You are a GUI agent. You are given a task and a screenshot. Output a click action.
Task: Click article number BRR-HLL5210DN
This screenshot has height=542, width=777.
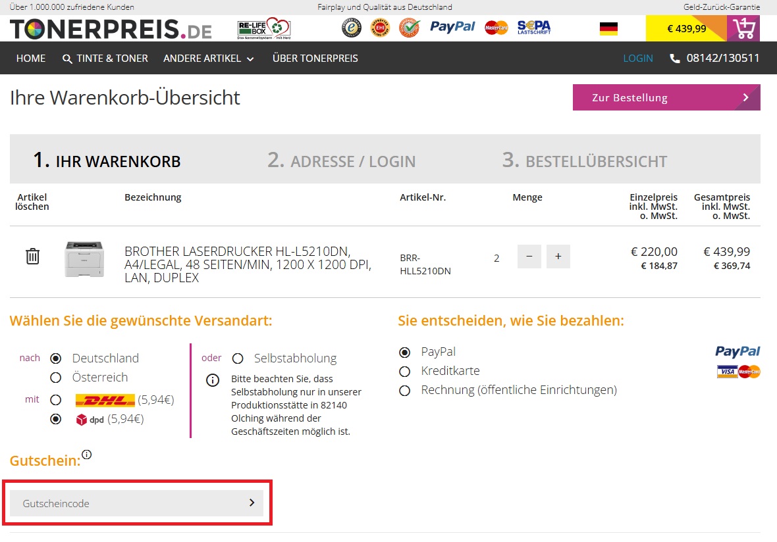click(x=425, y=264)
